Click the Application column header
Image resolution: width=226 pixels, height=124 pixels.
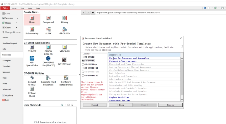(x=144, y=55)
